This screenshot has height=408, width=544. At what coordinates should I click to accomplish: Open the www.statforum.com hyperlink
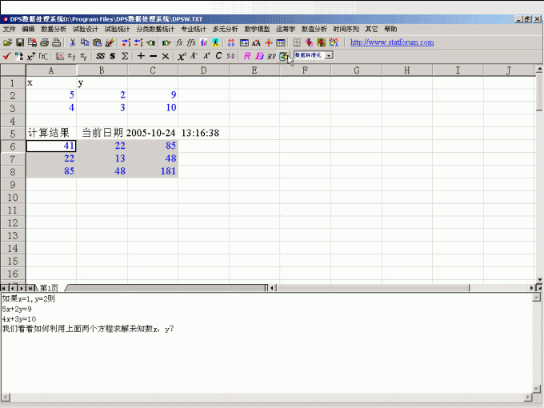click(x=392, y=42)
